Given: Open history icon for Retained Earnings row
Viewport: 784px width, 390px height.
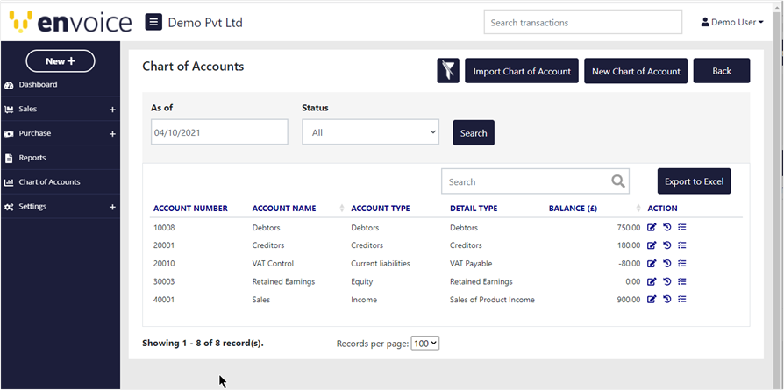Looking at the screenshot, I should [666, 281].
